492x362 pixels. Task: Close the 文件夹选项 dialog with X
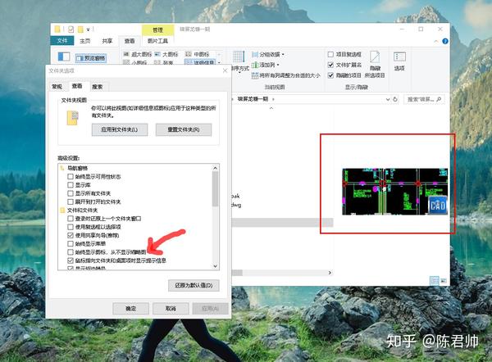click(x=225, y=70)
